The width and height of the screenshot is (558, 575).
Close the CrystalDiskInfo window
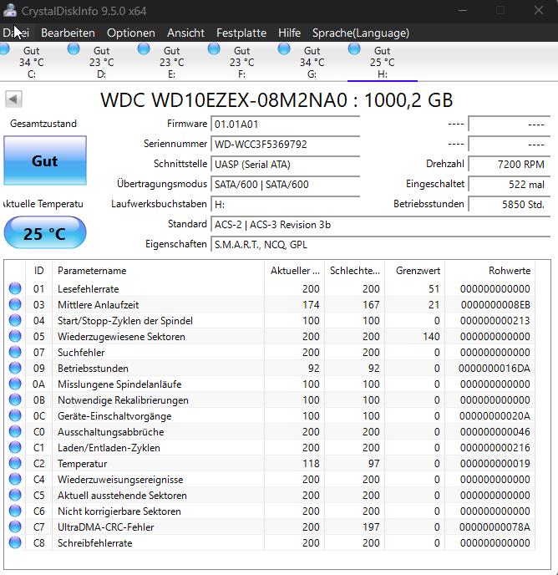539,10
